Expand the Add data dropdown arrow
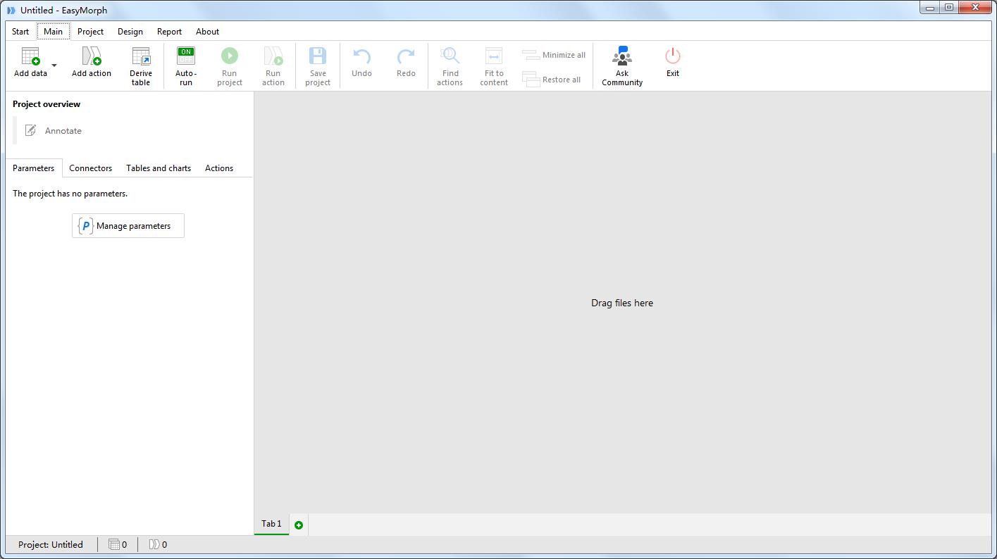 point(54,65)
